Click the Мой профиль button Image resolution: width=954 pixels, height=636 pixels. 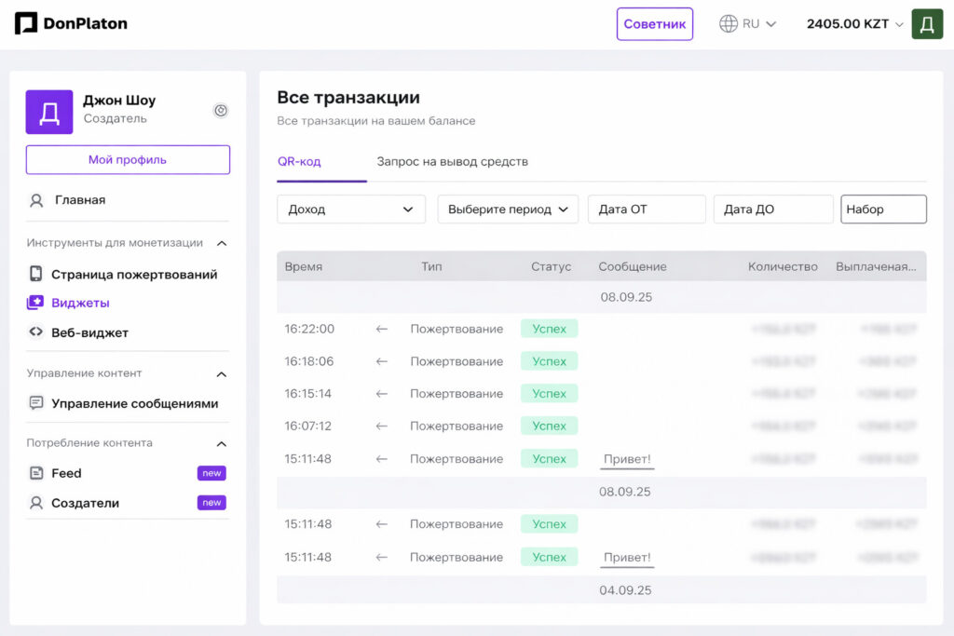pos(128,159)
